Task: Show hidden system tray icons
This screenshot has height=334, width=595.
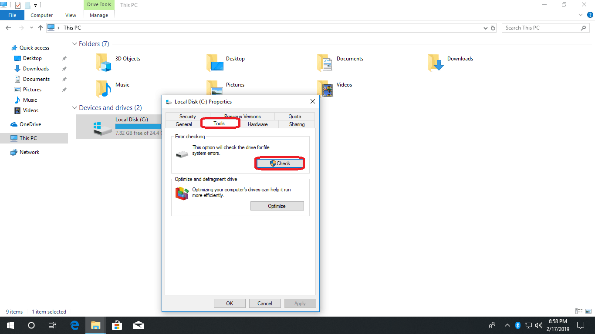Action: click(507, 325)
